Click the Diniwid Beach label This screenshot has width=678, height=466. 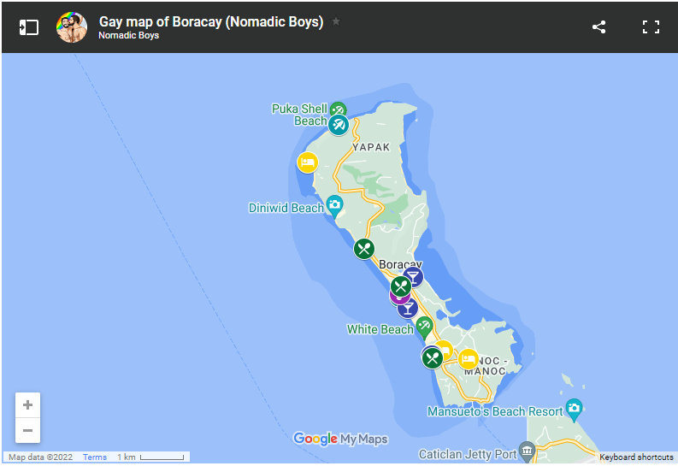tap(286, 208)
